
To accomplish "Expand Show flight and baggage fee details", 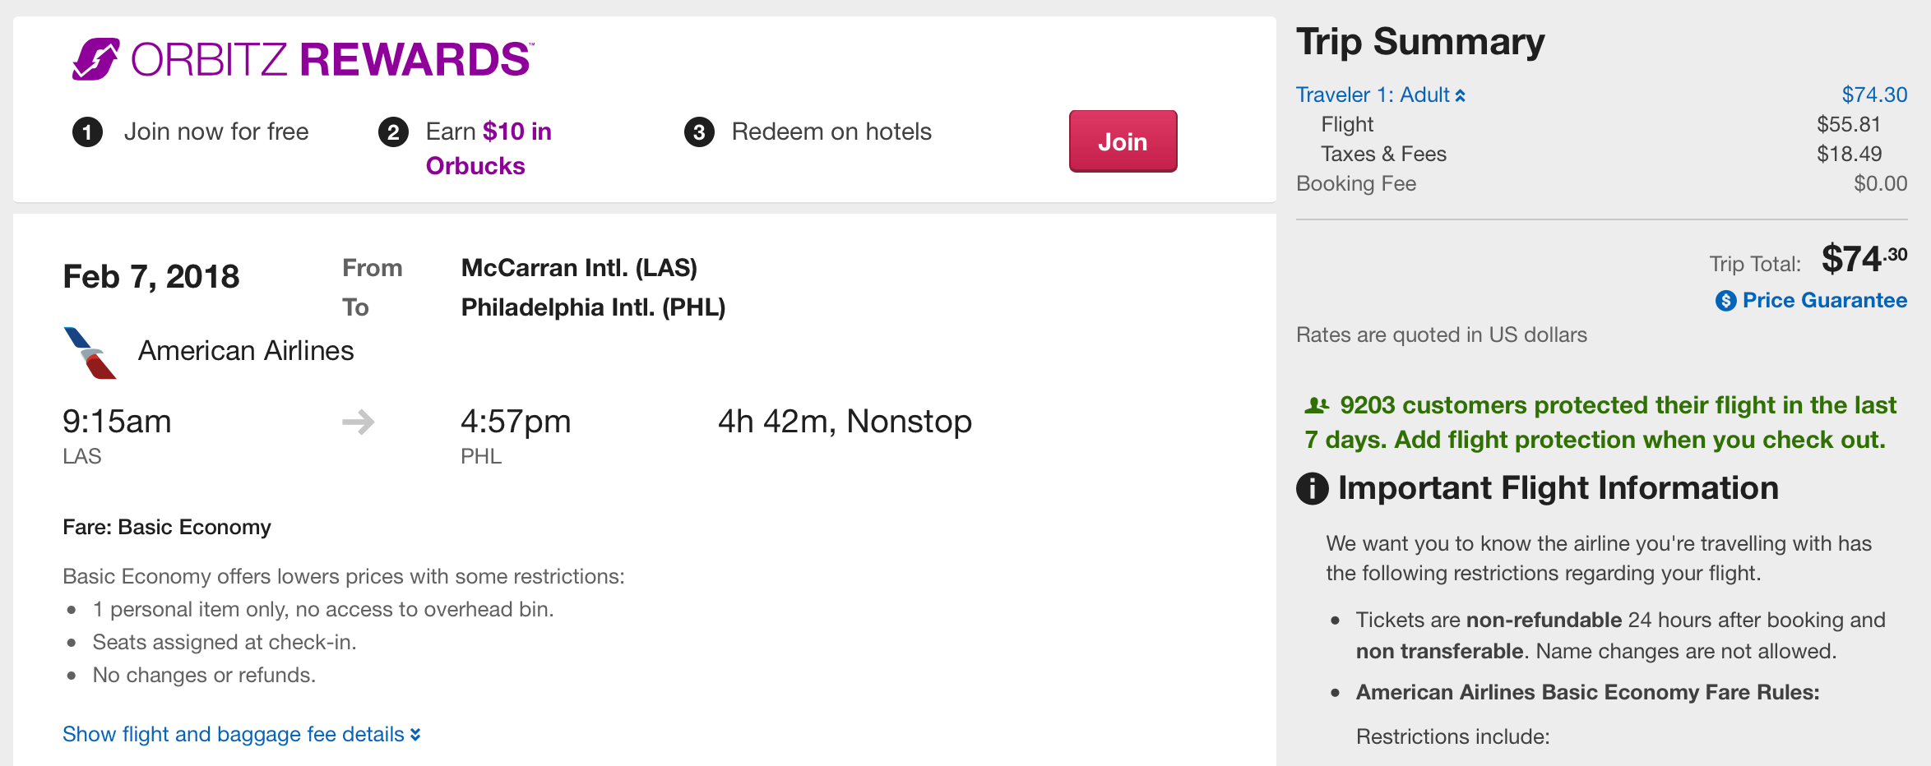I will [241, 734].
